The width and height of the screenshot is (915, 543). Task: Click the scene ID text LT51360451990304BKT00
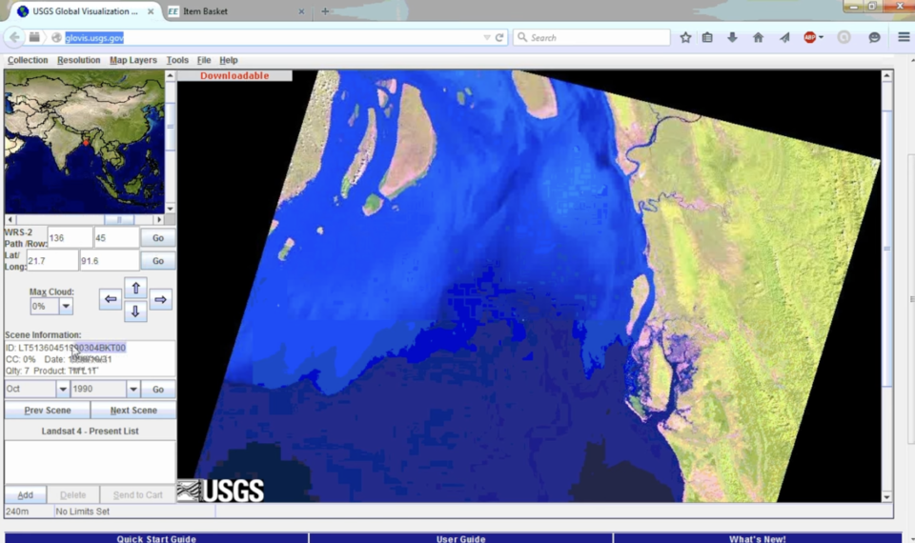pyautogui.click(x=71, y=348)
